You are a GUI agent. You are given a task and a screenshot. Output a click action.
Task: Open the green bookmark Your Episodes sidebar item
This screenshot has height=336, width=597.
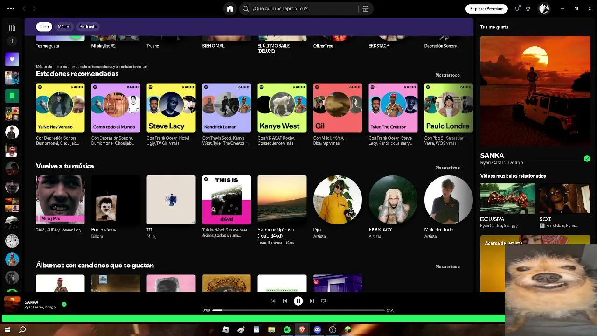(x=12, y=96)
